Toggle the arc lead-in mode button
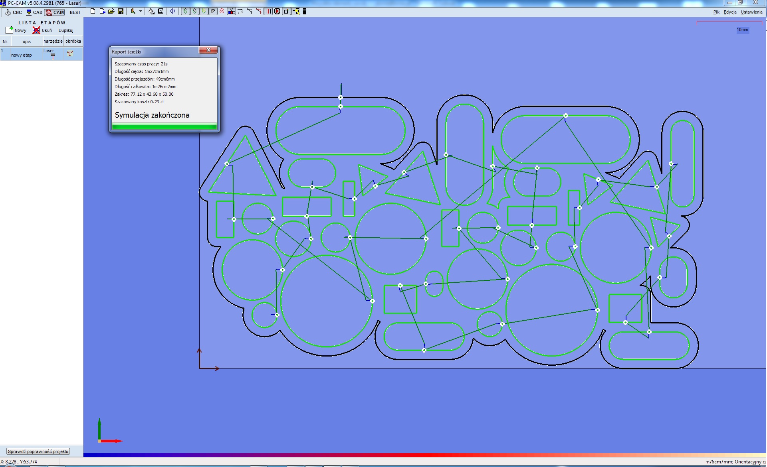The height and width of the screenshot is (467, 767). coord(213,12)
